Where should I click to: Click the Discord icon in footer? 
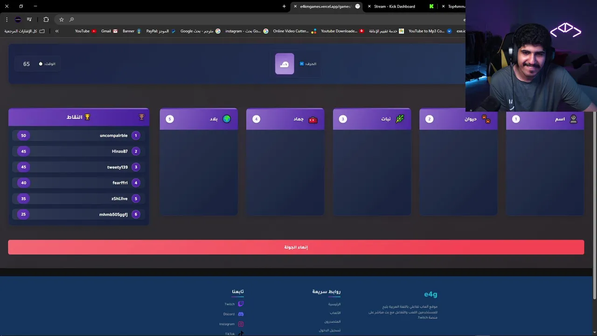pos(241,314)
